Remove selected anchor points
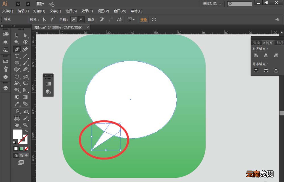This screenshot has width=284, height=182. coord(102,19)
